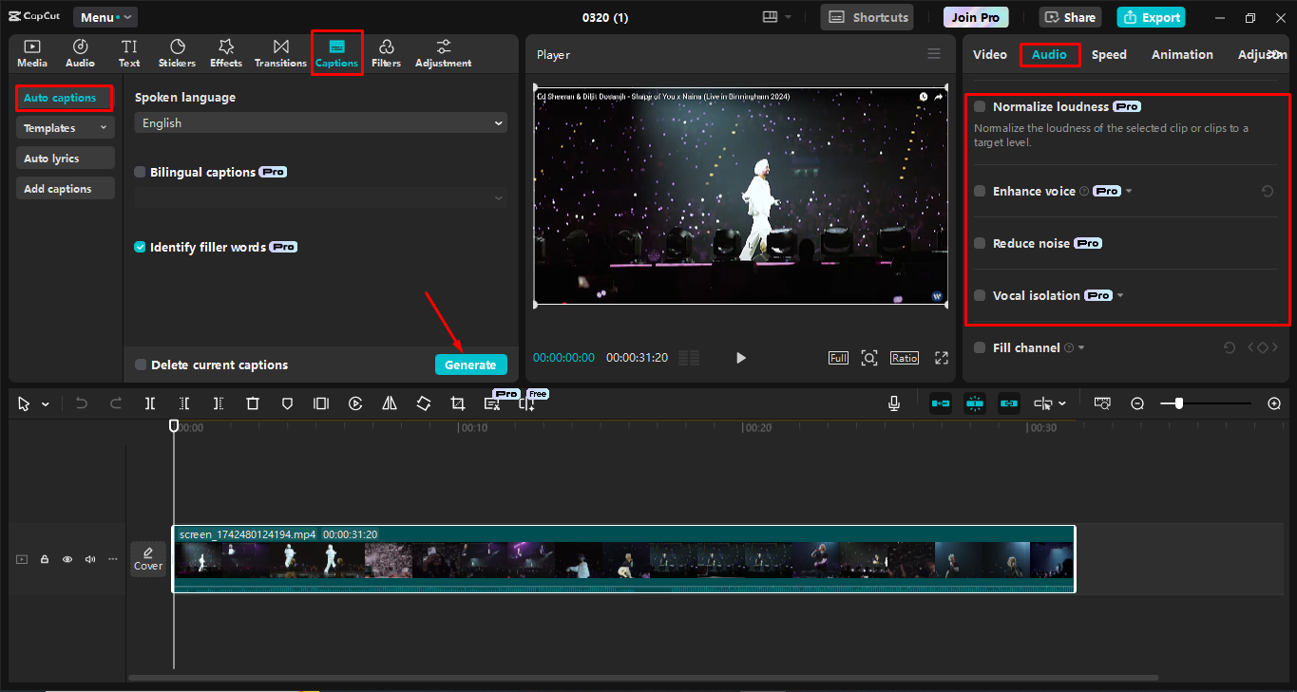
Task: Open the Spoken language dropdown
Action: [320, 122]
